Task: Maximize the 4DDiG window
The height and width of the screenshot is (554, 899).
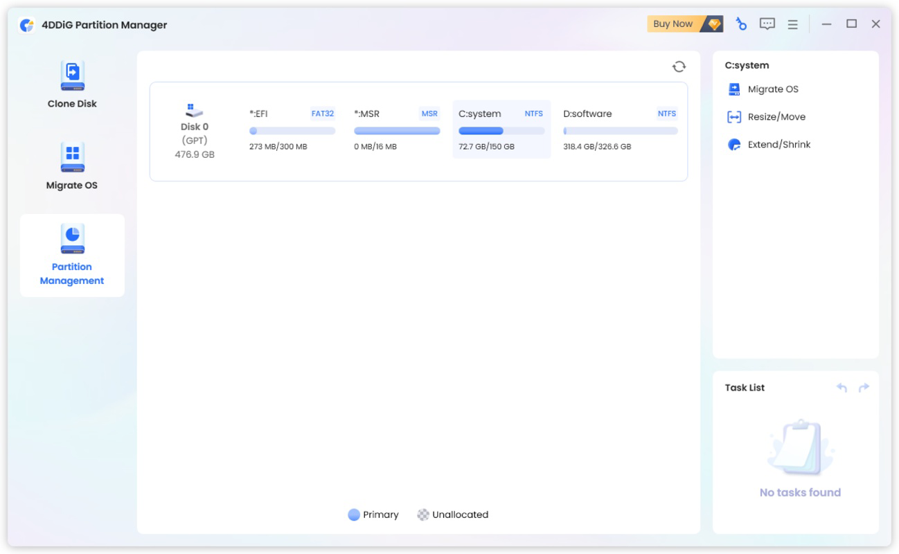Action: point(851,24)
